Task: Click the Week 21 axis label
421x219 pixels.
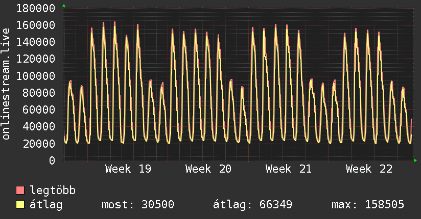Action: [x=288, y=169]
